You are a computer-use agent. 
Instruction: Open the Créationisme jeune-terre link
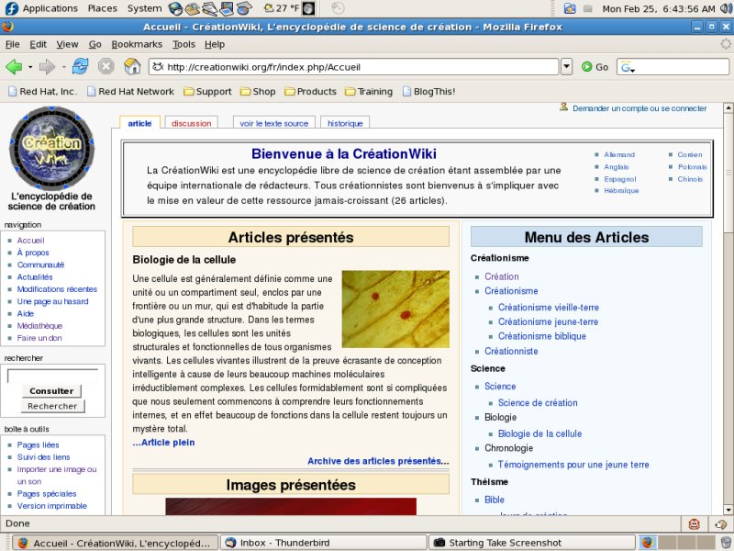click(x=548, y=322)
